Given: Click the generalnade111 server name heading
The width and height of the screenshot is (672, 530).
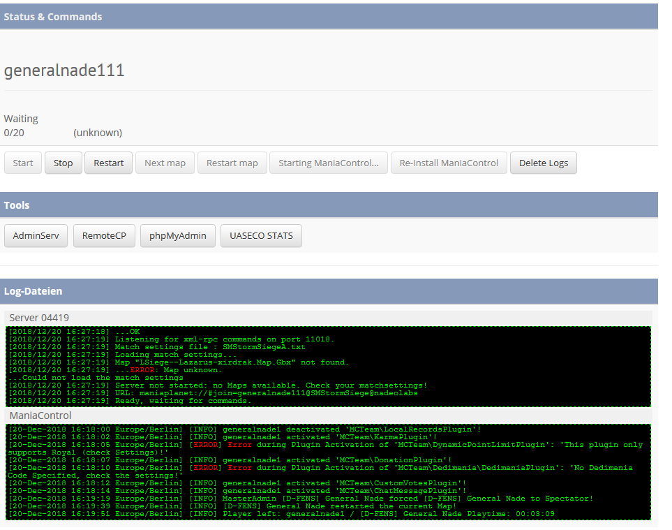Looking at the screenshot, I should point(64,71).
